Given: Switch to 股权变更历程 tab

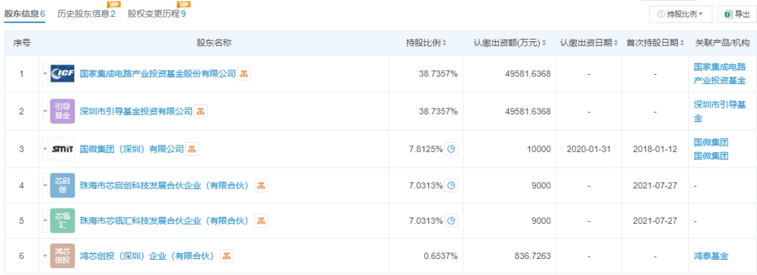Looking at the screenshot, I should [157, 14].
